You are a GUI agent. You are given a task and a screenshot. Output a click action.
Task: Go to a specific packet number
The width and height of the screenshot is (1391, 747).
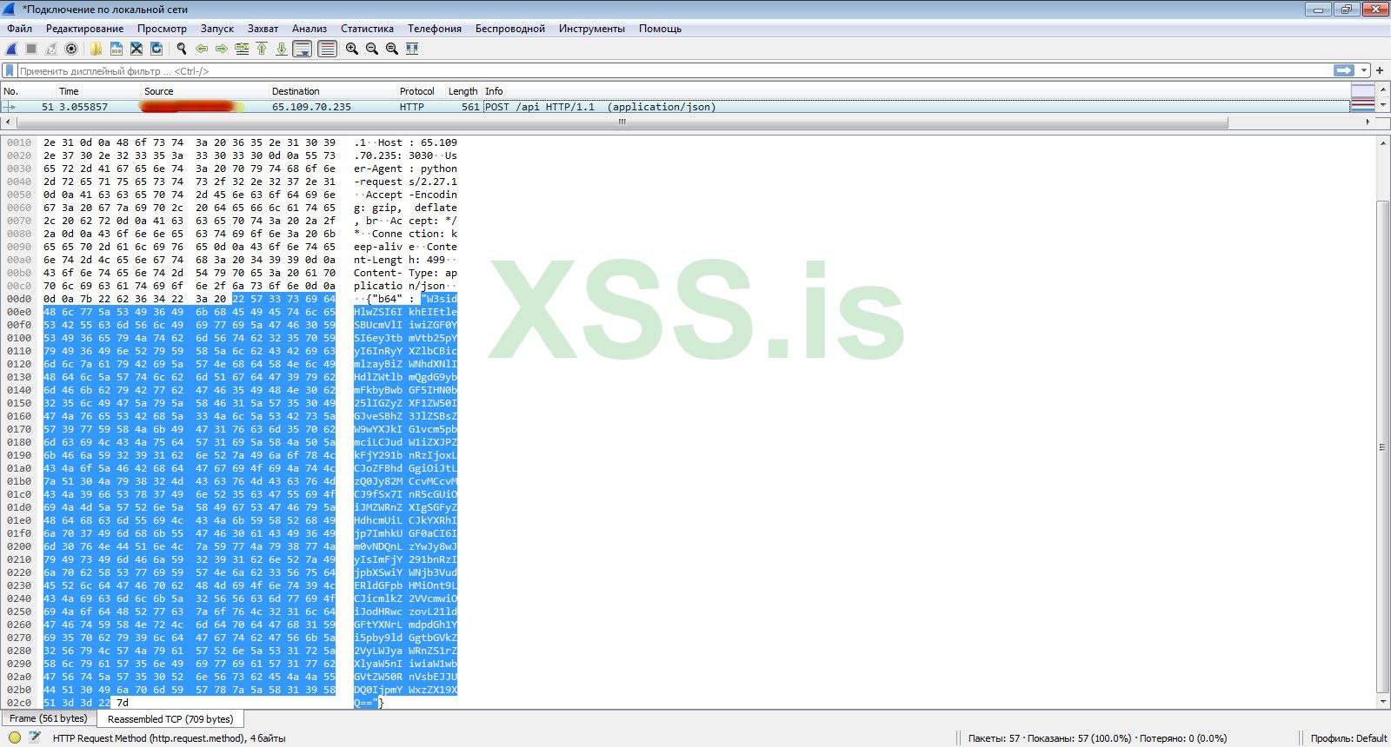click(242, 49)
